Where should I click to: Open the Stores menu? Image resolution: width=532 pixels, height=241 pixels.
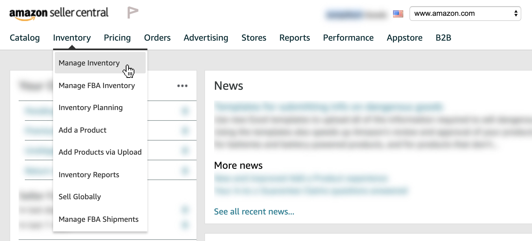click(x=254, y=38)
